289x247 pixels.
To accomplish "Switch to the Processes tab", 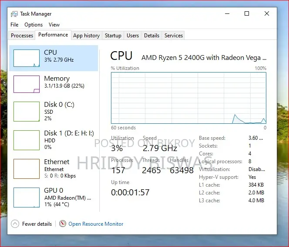I will [x=22, y=36].
